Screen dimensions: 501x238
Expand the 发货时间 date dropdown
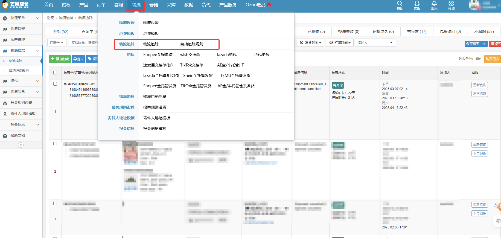tap(310, 43)
